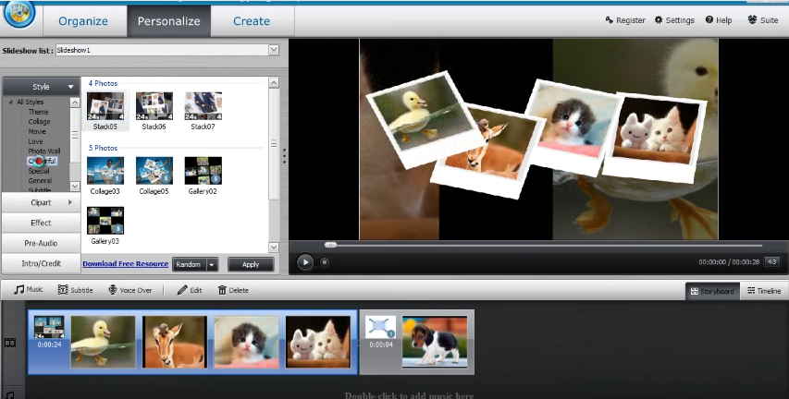Select Movie in the styles tree
789x399 pixels.
pyautogui.click(x=37, y=132)
